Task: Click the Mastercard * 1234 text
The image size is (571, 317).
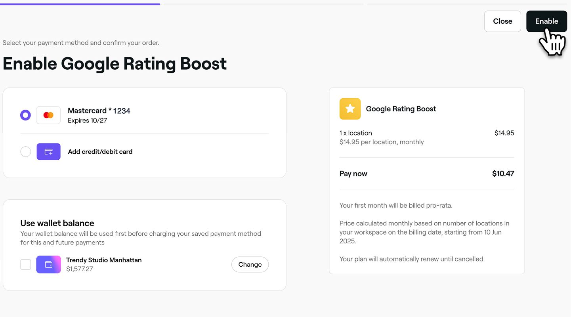Action: tap(99, 111)
